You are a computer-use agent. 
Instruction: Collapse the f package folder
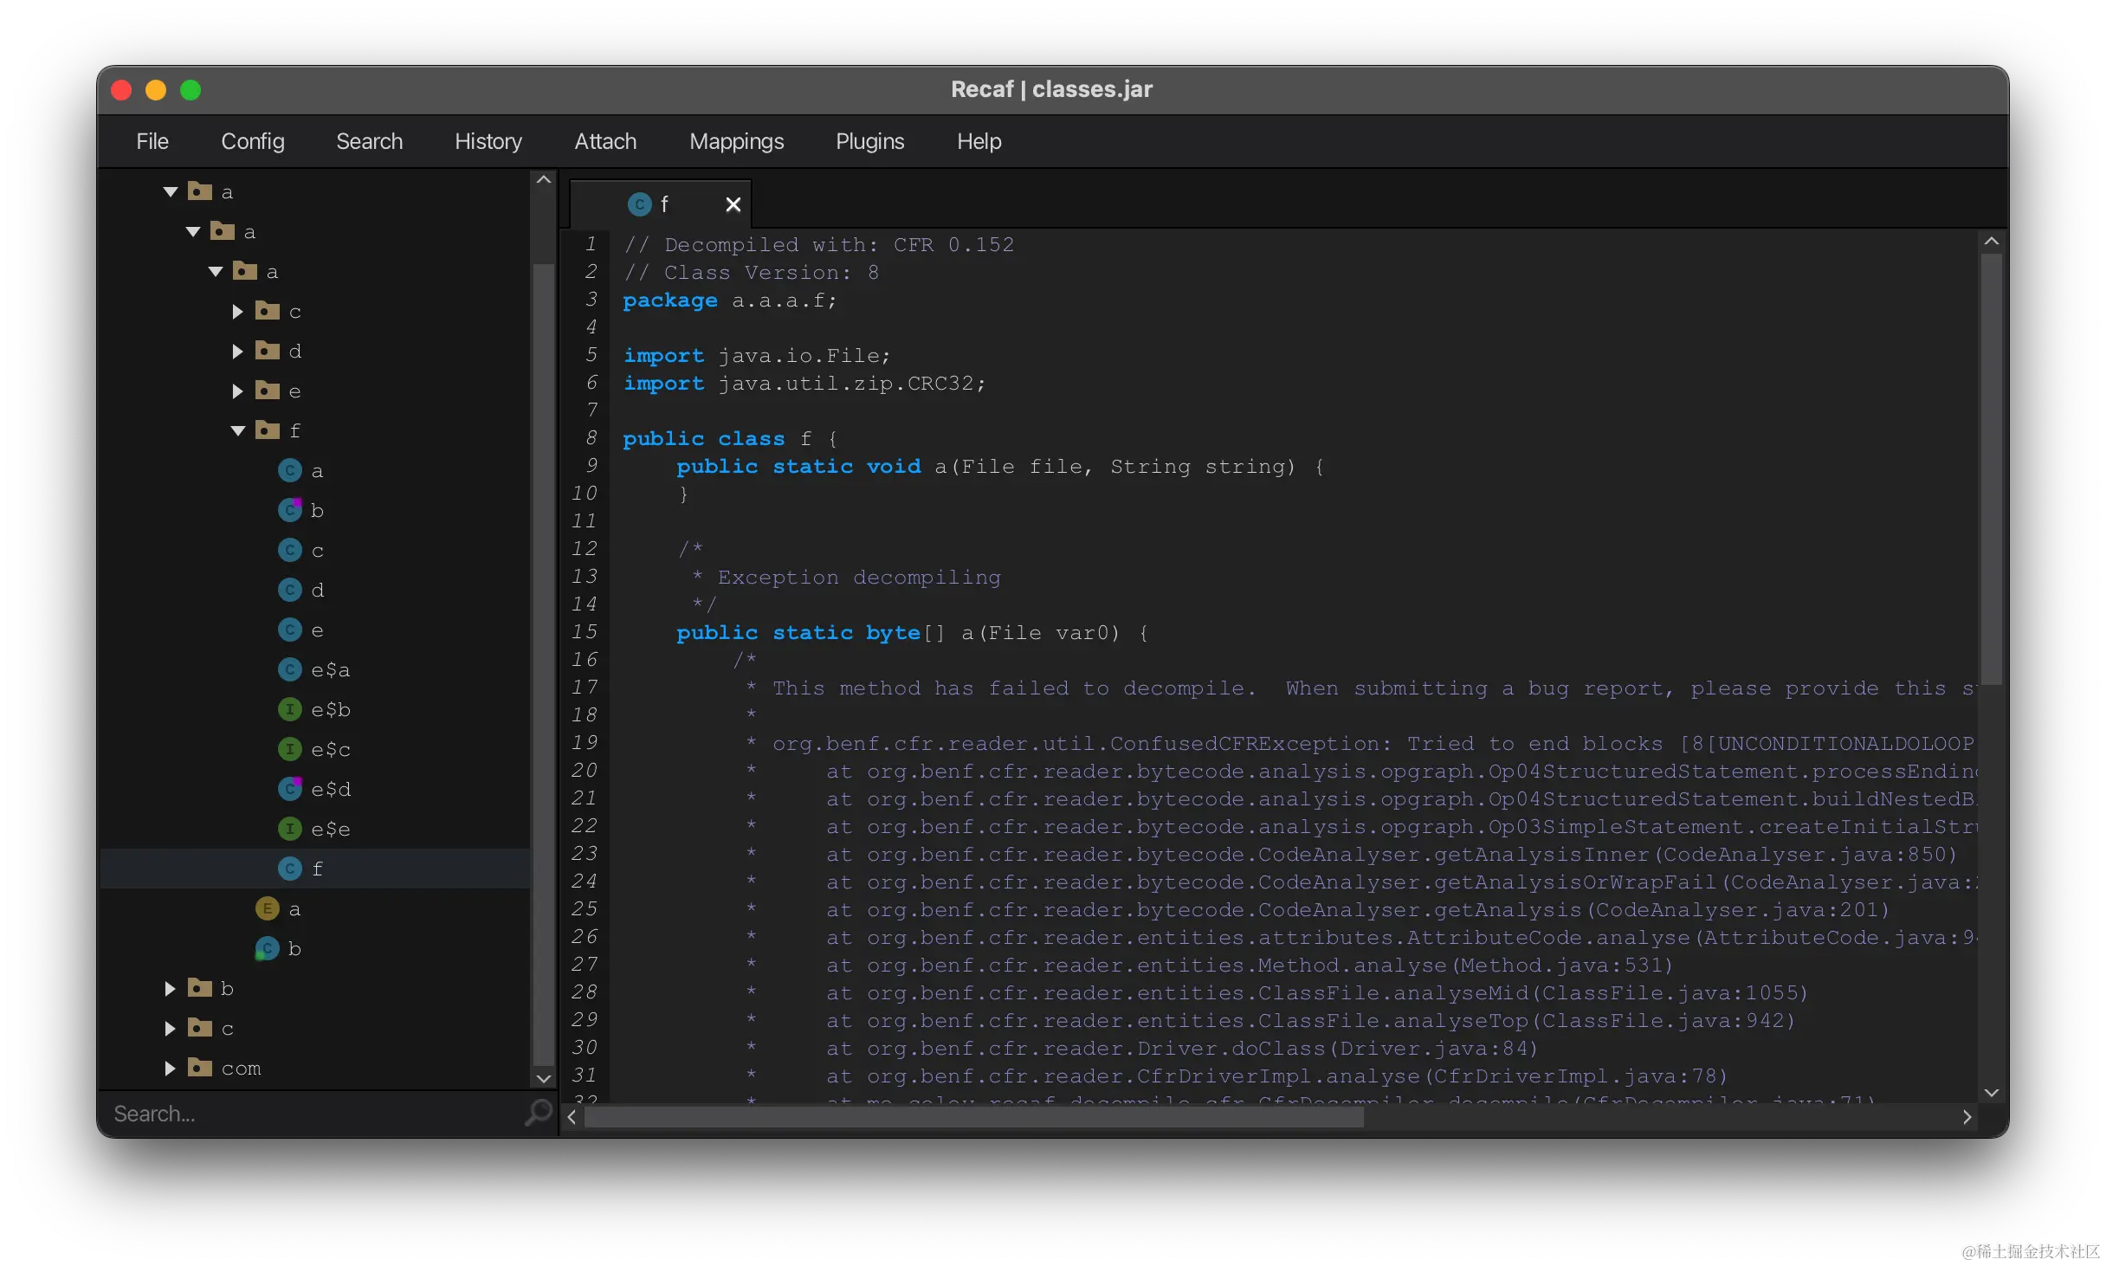pos(238,430)
